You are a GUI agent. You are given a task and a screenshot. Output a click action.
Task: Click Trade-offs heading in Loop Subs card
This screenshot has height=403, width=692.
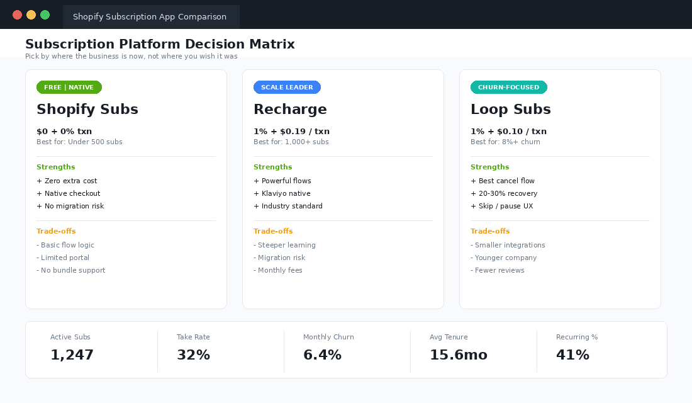[x=490, y=231]
